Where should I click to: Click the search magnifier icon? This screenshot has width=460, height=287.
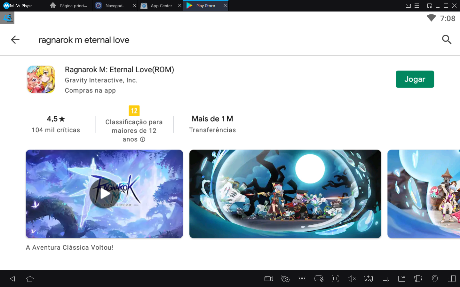(x=447, y=40)
